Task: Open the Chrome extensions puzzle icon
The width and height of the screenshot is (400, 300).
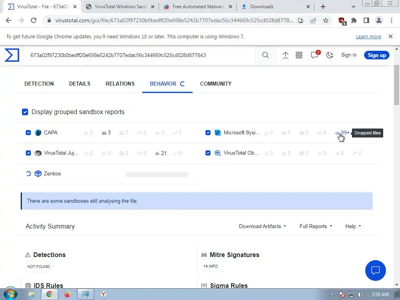Action: coord(354,20)
